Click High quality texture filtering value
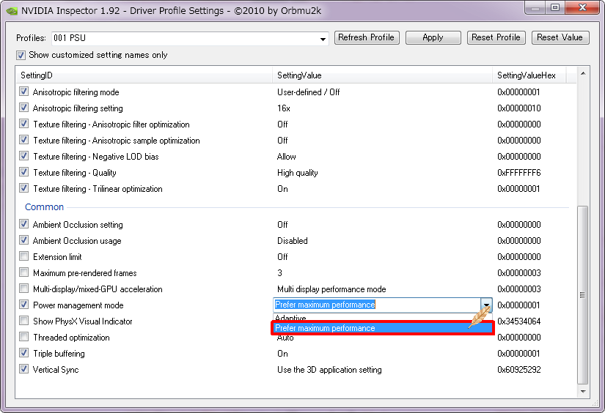The width and height of the screenshot is (605, 413). [298, 173]
